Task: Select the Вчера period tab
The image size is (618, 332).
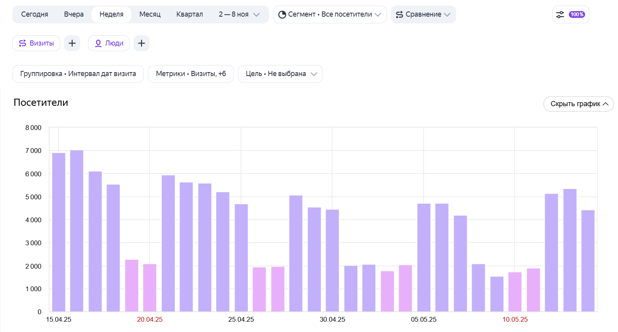Action: pyautogui.click(x=74, y=14)
